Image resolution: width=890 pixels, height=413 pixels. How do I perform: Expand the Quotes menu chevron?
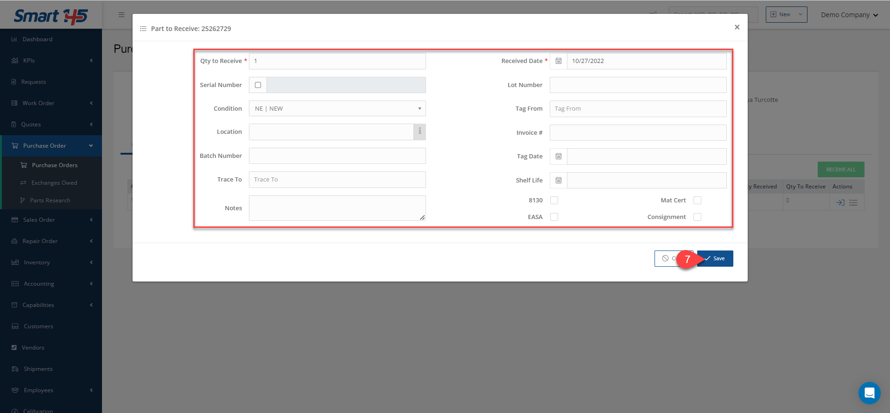click(91, 125)
